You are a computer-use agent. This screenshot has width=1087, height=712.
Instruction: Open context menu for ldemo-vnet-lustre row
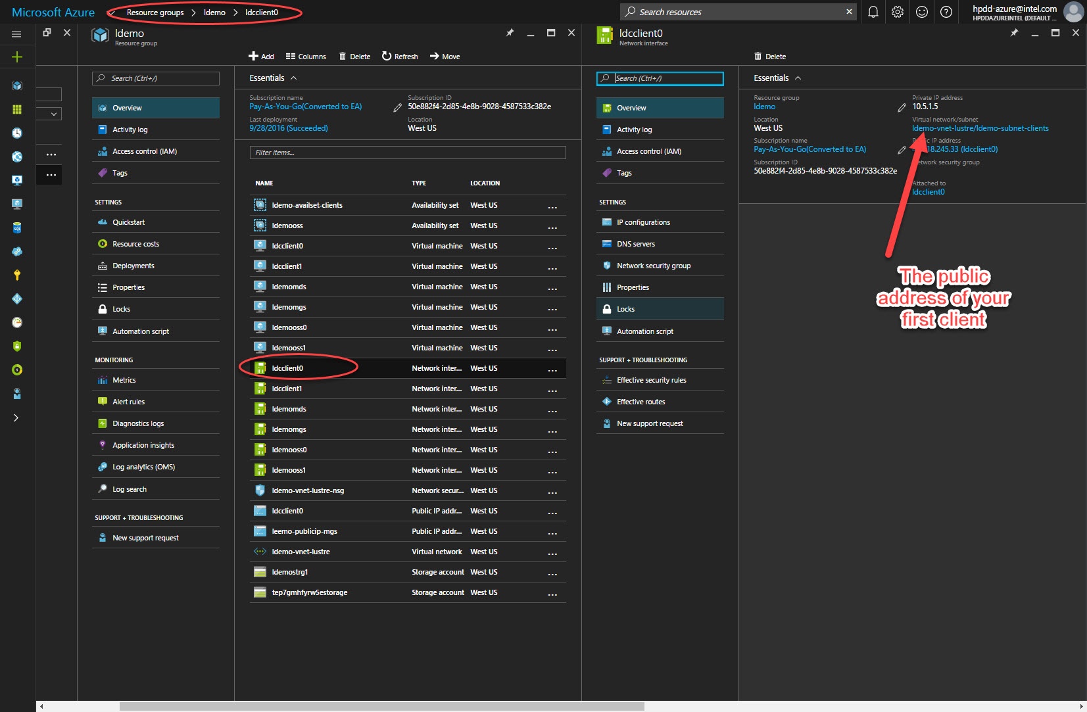[x=552, y=553]
